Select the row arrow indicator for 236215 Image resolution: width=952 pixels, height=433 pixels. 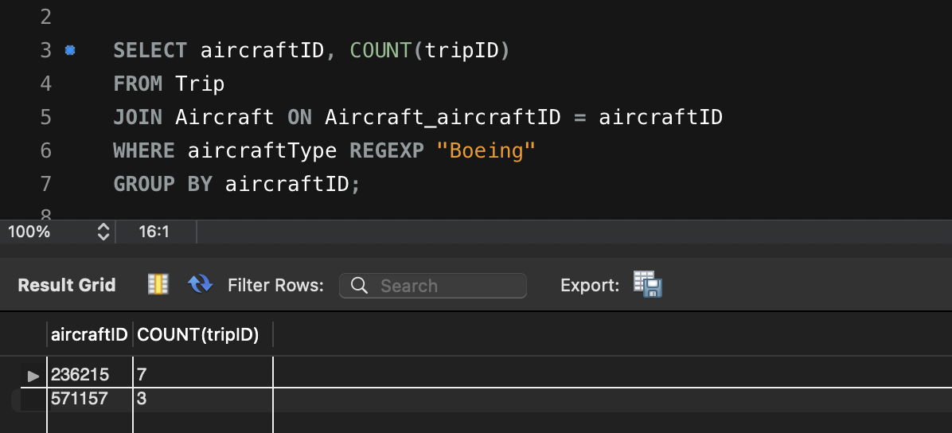click(x=33, y=376)
